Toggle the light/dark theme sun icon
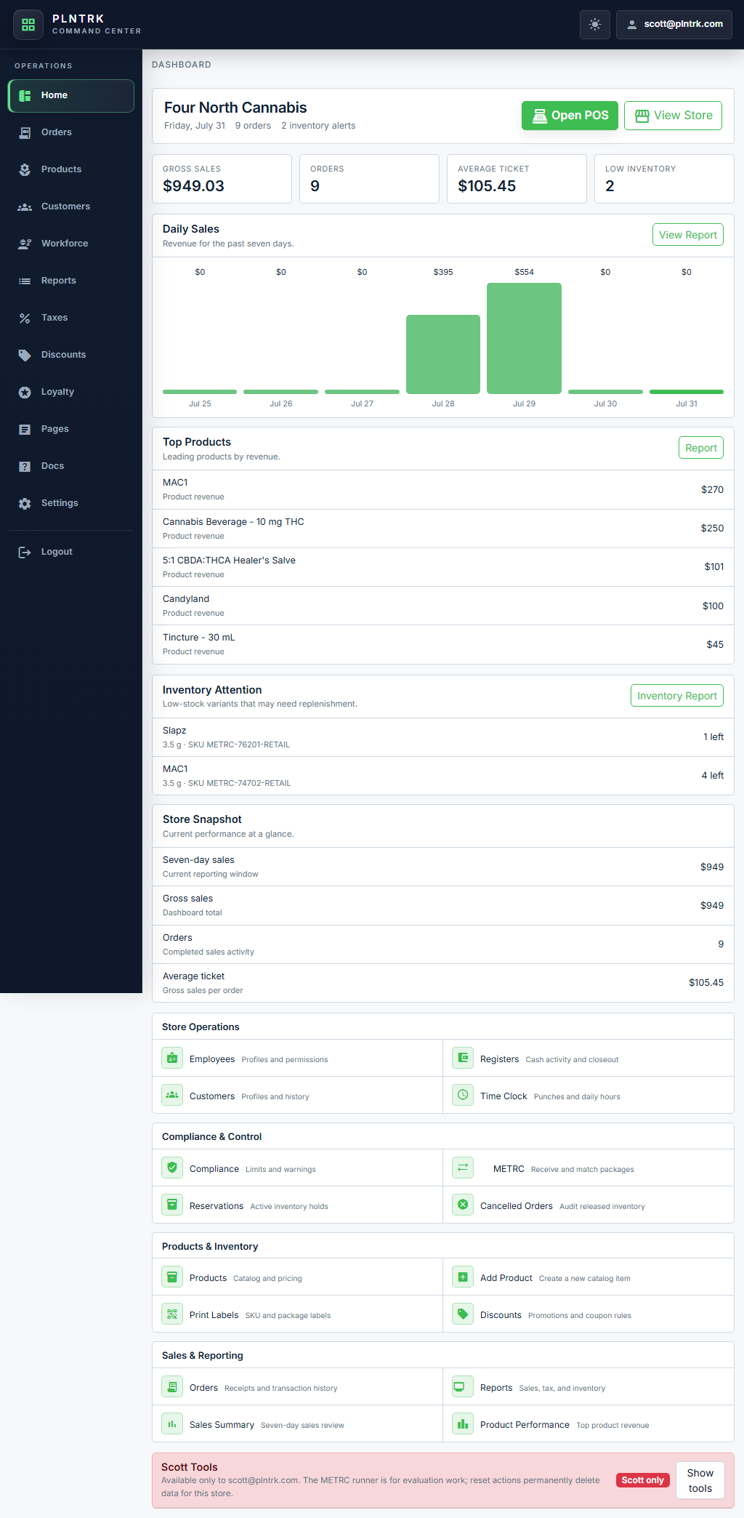744x1518 pixels. 595,25
